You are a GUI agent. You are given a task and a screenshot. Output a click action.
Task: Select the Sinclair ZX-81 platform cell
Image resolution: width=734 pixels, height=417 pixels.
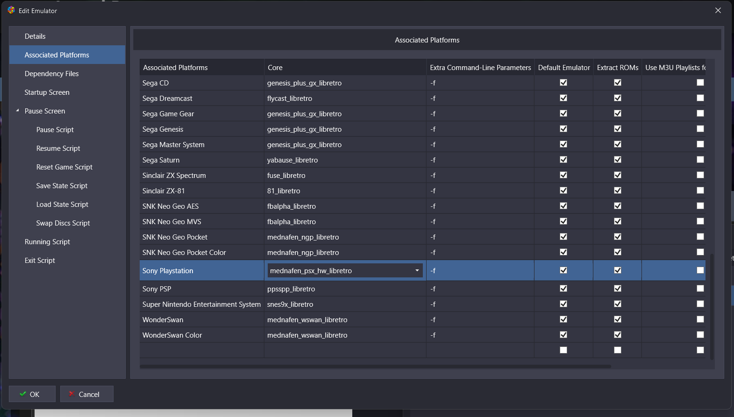pos(202,191)
